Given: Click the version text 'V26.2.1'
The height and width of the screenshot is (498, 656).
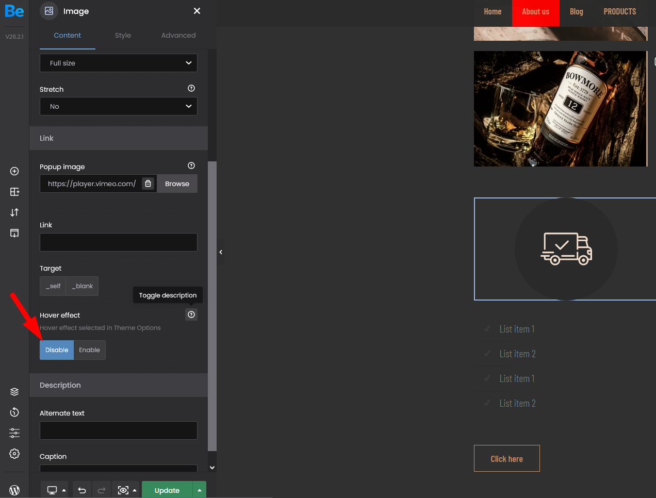Looking at the screenshot, I should [14, 37].
